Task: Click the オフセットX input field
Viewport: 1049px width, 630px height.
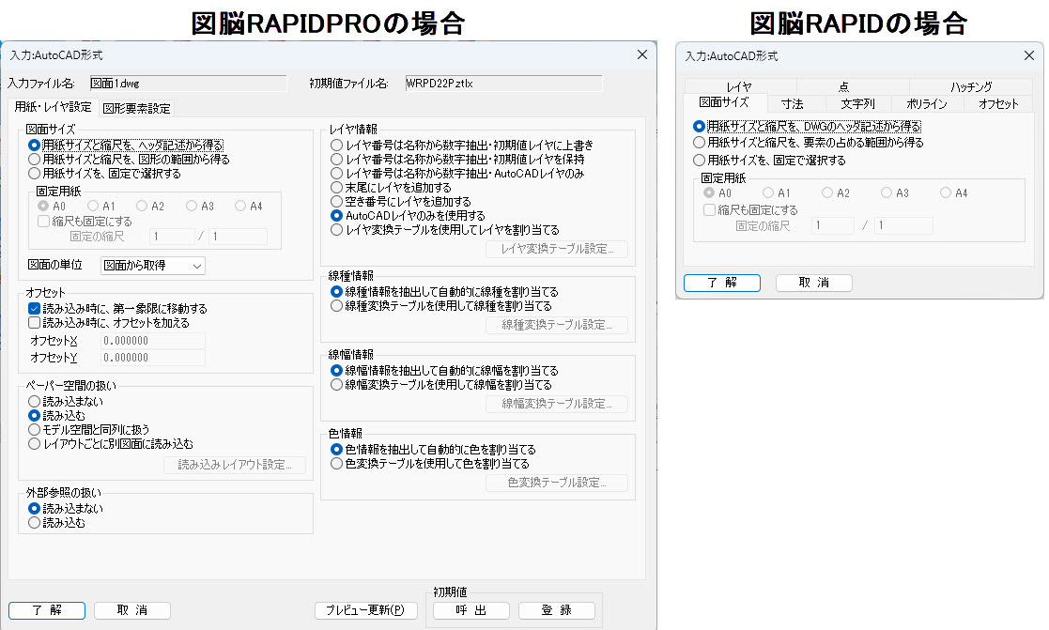Action: pyautogui.click(x=152, y=341)
